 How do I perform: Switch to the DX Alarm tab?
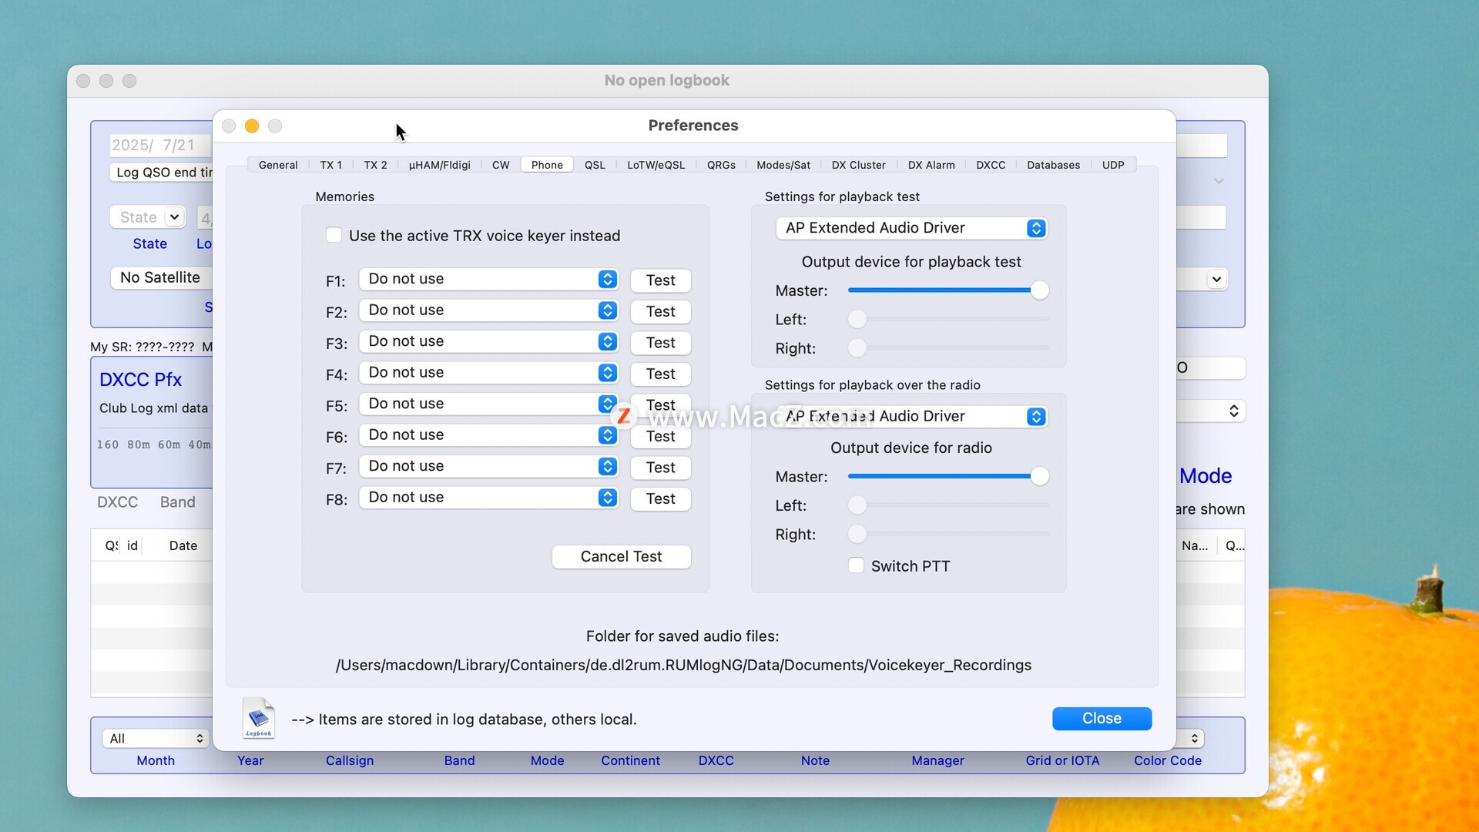[931, 165]
